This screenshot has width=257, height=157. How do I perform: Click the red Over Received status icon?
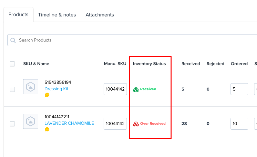click(x=136, y=124)
